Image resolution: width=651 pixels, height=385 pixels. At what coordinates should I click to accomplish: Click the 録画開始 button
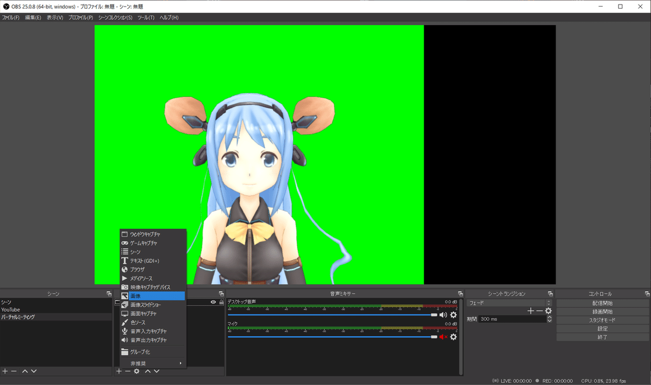point(602,312)
